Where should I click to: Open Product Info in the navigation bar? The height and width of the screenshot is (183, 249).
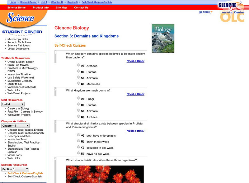pyautogui.click(x=41, y=7)
